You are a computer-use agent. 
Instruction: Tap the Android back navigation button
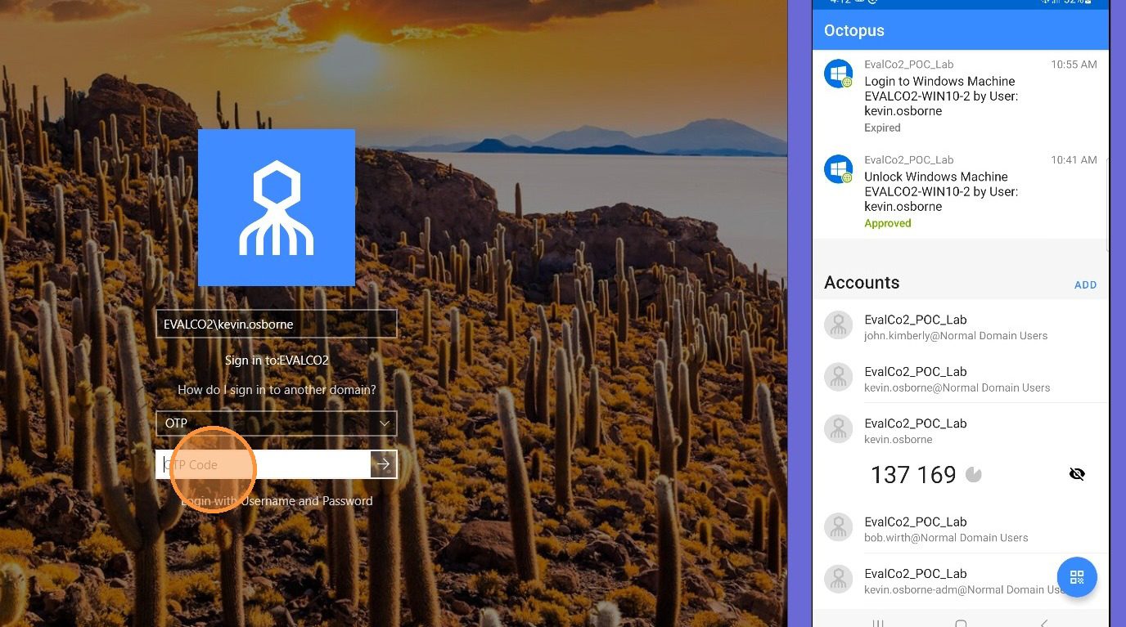point(1044,623)
